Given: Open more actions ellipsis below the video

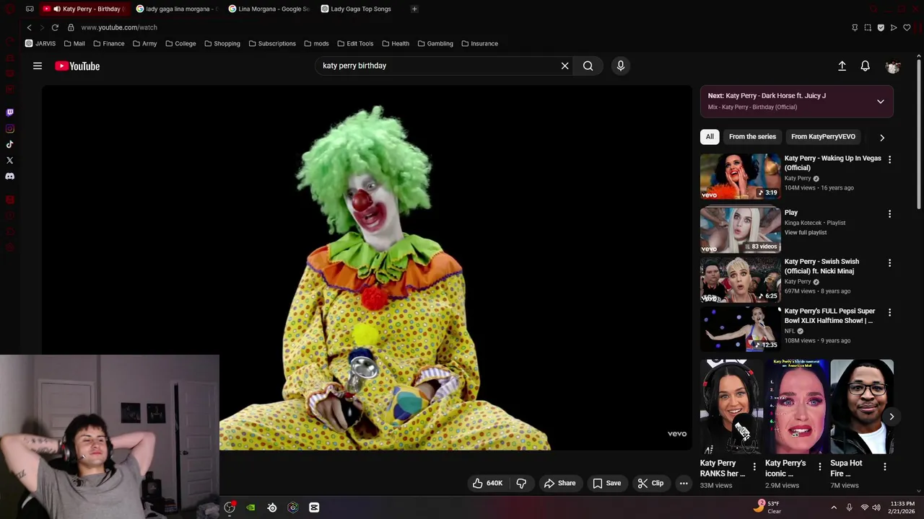Looking at the screenshot, I should 684,483.
